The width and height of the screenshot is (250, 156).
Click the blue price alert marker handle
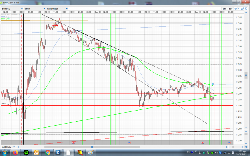click(x=213, y=84)
